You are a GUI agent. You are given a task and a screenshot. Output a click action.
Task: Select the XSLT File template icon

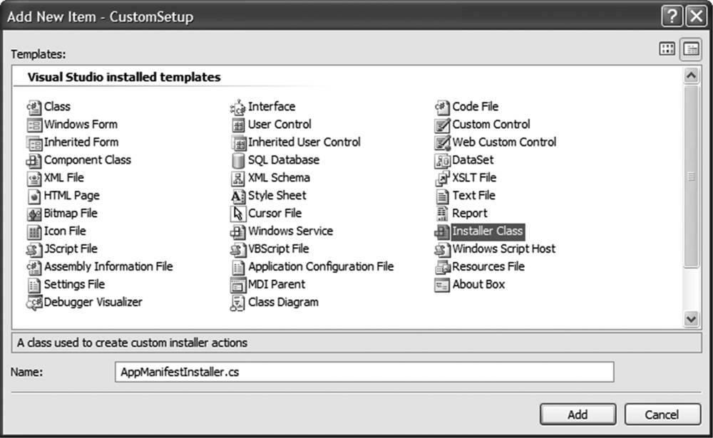pyautogui.click(x=442, y=178)
